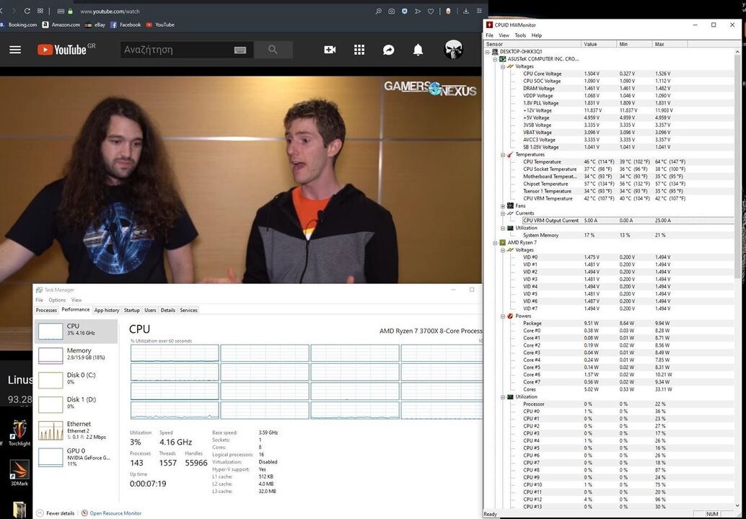Viewport: 746px width, 519px height.
Task: Switch to Task Manager Details tab
Action: coord(168,311)
